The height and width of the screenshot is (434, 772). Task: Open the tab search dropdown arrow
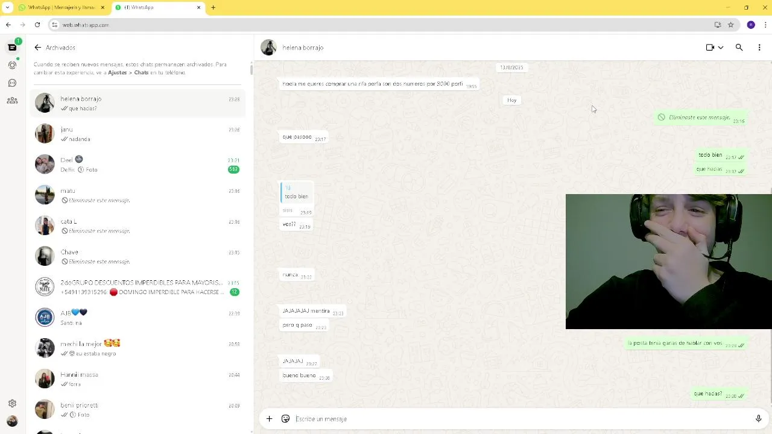7,7
